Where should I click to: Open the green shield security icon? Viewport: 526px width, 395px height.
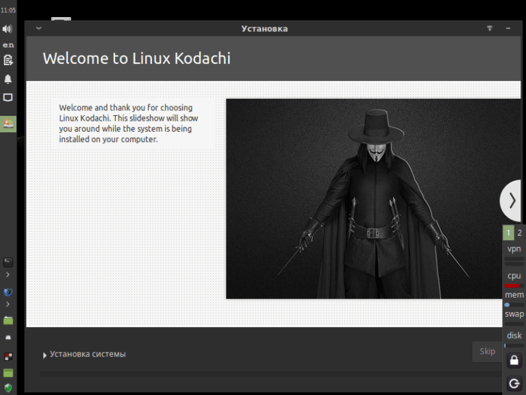point(8,388)
